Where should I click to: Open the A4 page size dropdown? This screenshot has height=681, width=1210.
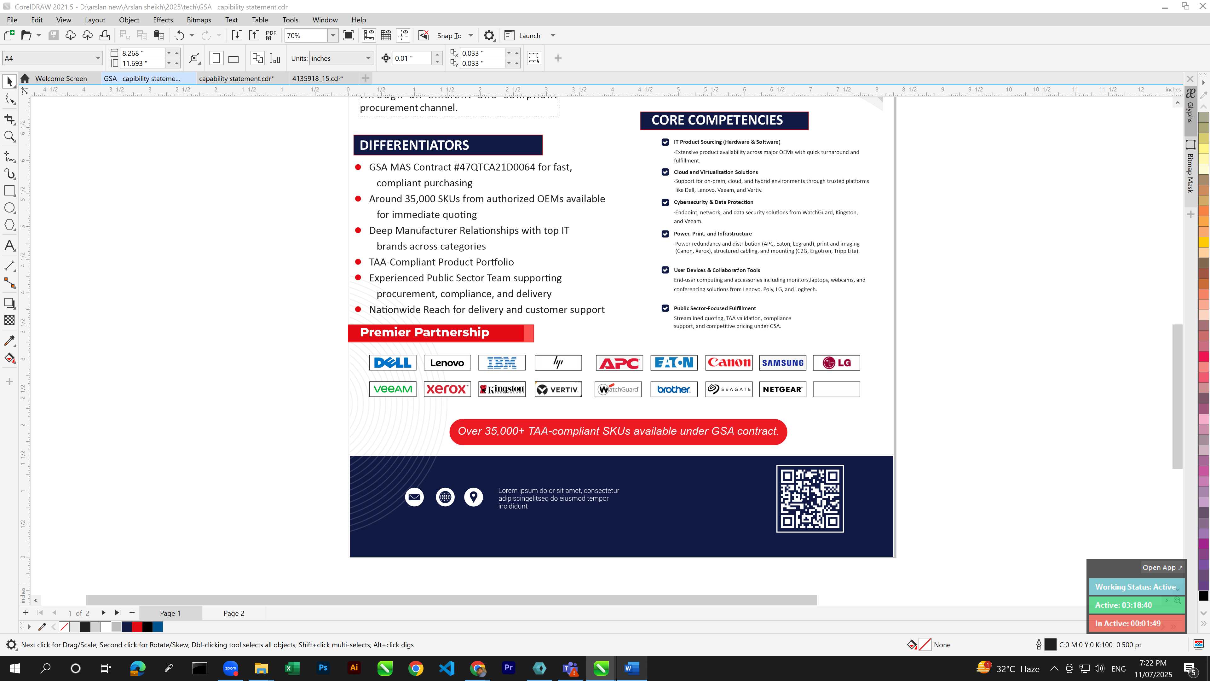point(98,58)
